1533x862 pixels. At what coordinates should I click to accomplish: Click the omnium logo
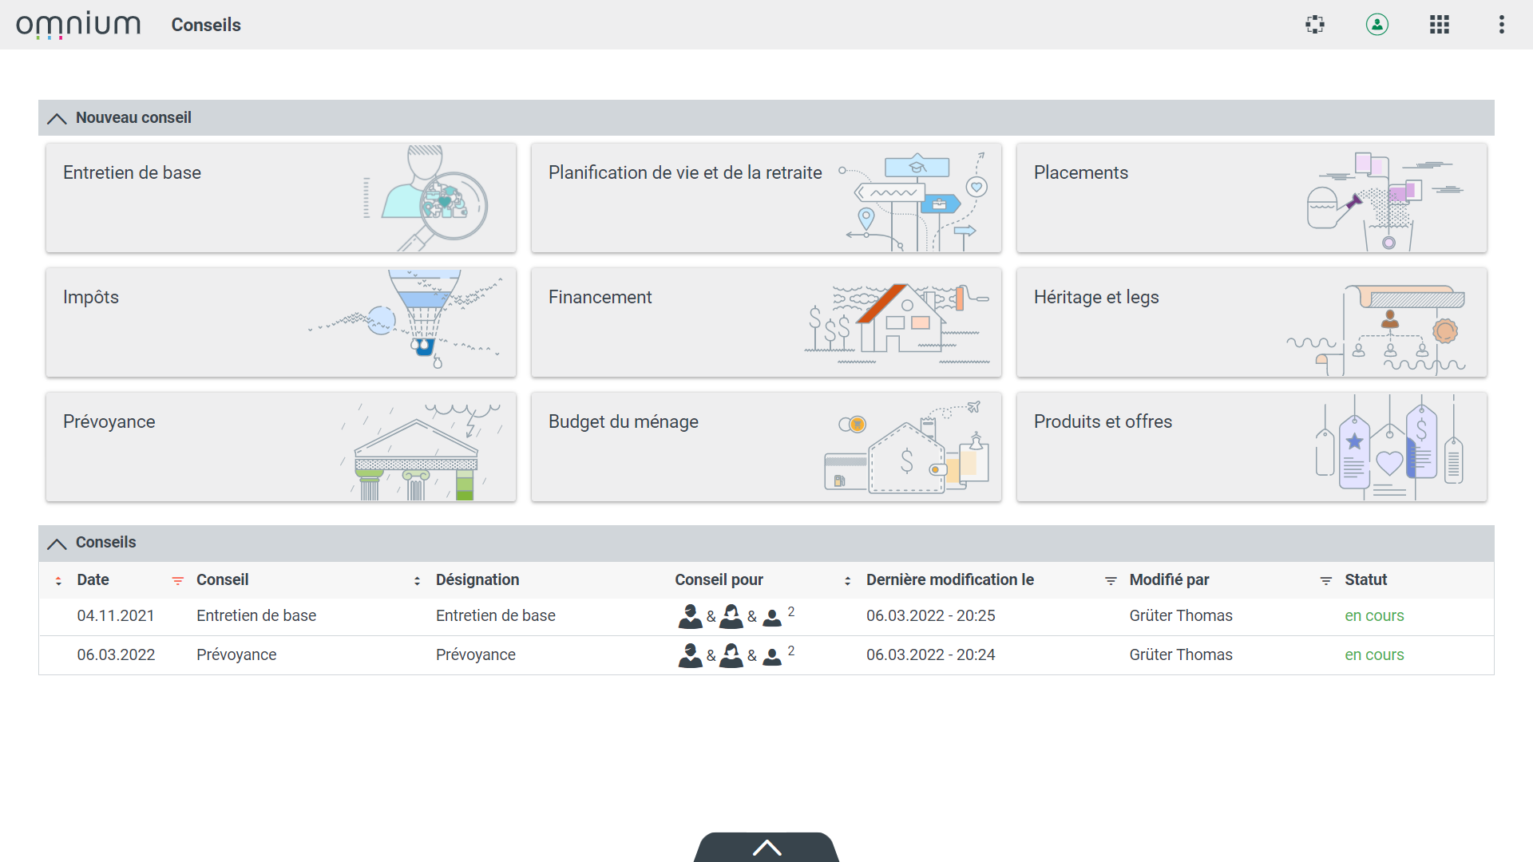78,25
